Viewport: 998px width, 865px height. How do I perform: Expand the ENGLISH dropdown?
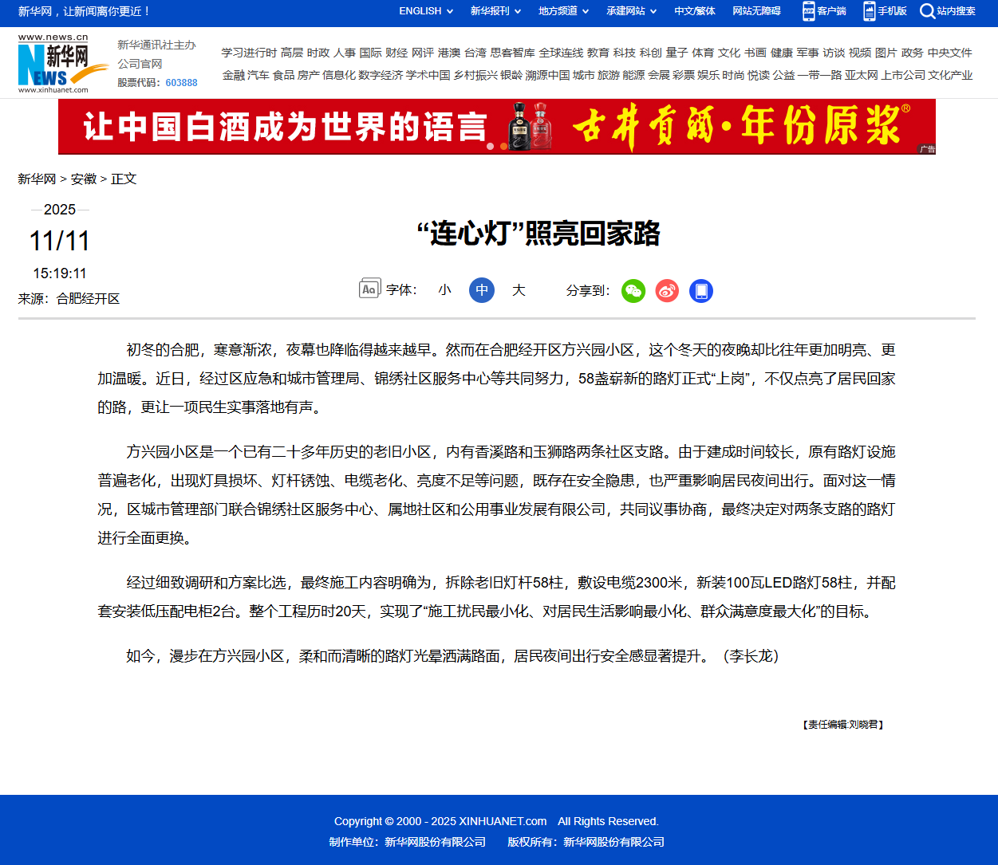[x=426, y=11]
